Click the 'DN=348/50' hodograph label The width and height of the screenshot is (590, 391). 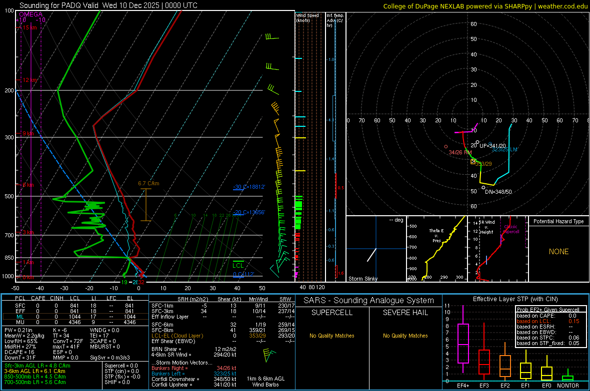(498, 192)
